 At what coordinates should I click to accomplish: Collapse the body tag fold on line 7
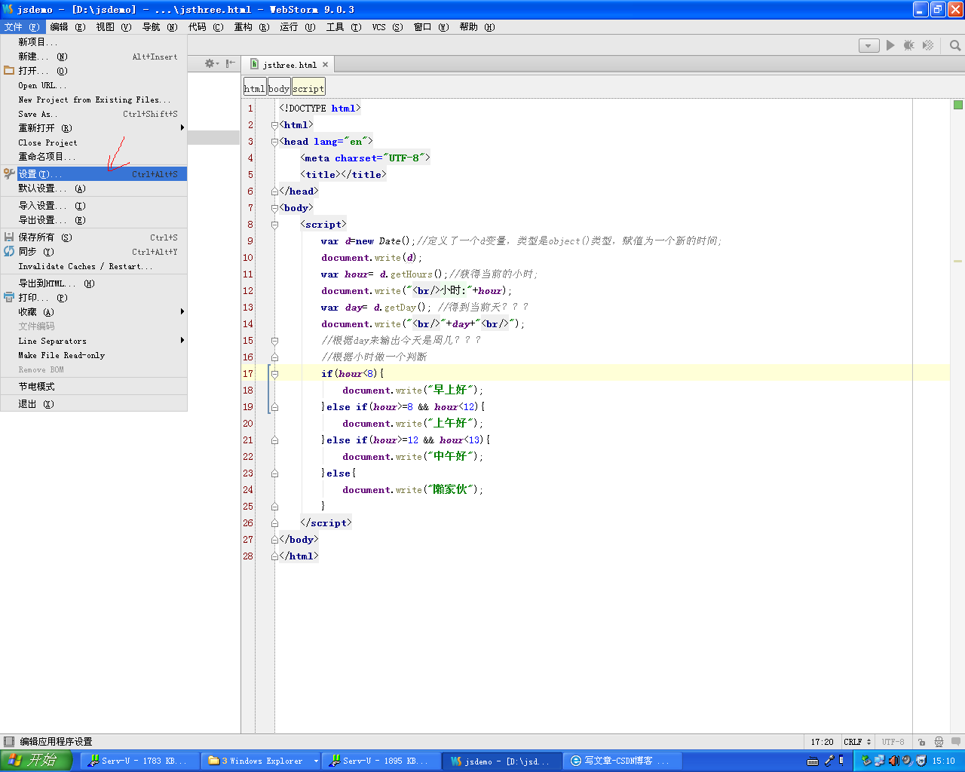[x=274, y=208]
